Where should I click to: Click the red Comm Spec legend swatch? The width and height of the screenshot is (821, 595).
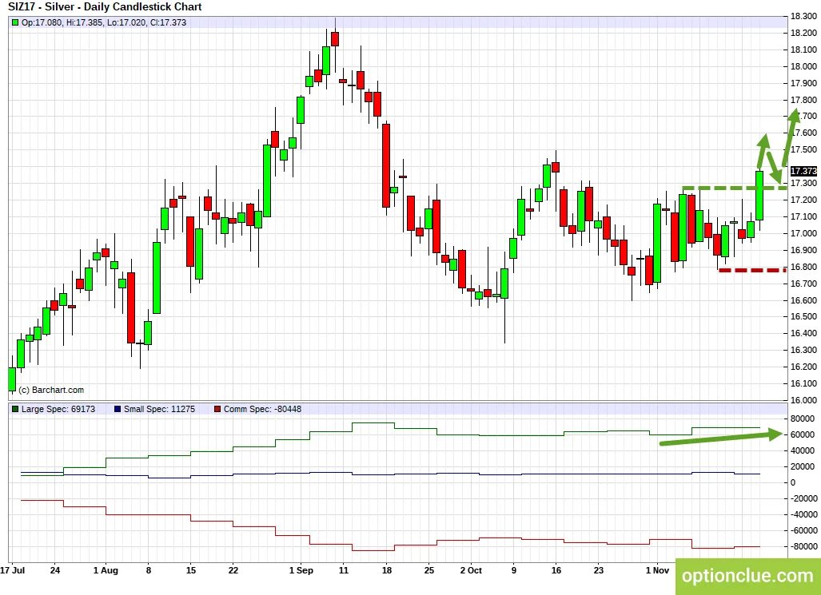[x=217, y=409]
